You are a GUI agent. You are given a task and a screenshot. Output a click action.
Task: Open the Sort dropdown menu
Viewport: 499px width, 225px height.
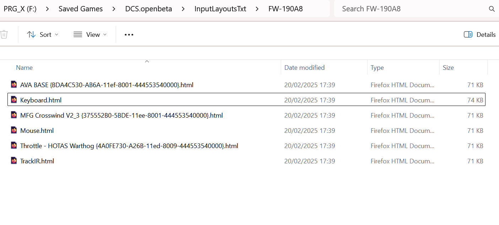(43, 34)
